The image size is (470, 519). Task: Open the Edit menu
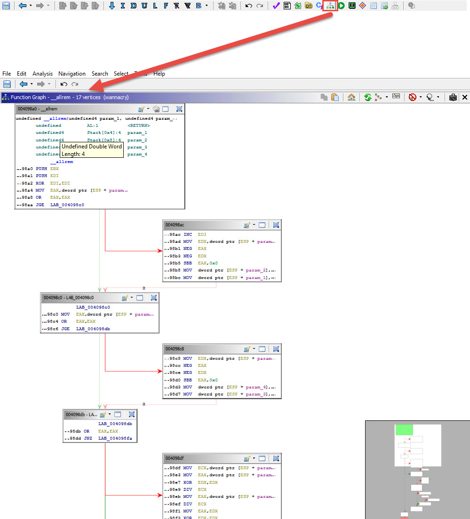(22, 73)
